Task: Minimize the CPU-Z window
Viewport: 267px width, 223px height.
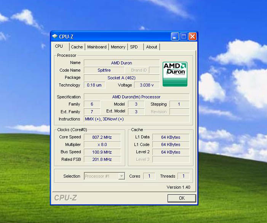Action: [175, 37]
